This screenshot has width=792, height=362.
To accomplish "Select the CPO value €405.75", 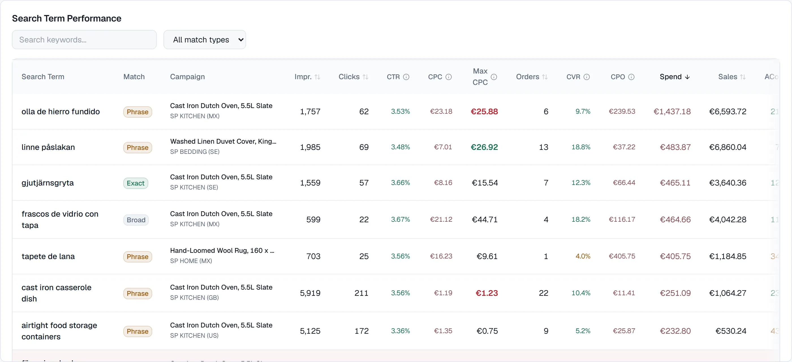I will 622,256.
